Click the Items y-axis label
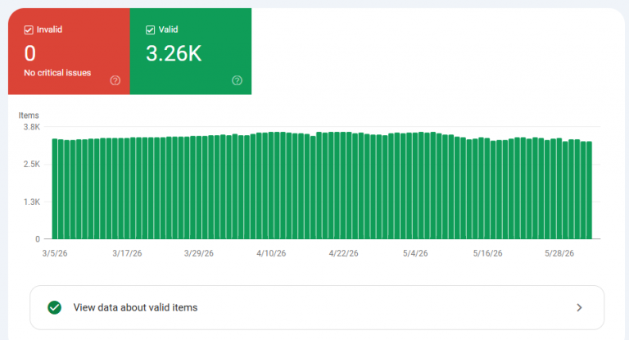 (x=29, y=116)
